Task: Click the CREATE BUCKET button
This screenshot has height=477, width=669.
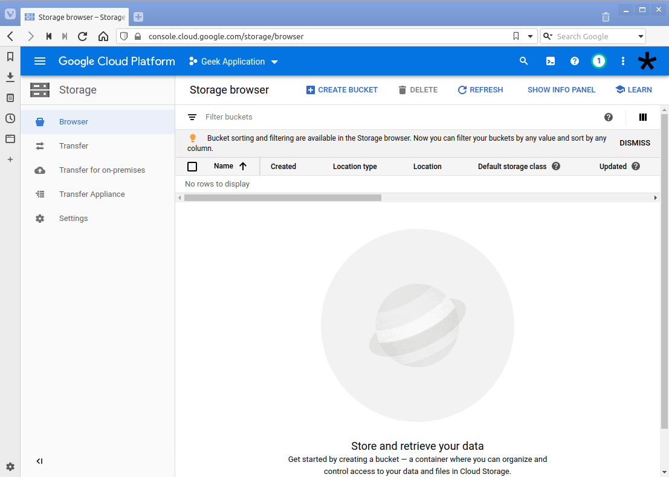Action: 342,89
